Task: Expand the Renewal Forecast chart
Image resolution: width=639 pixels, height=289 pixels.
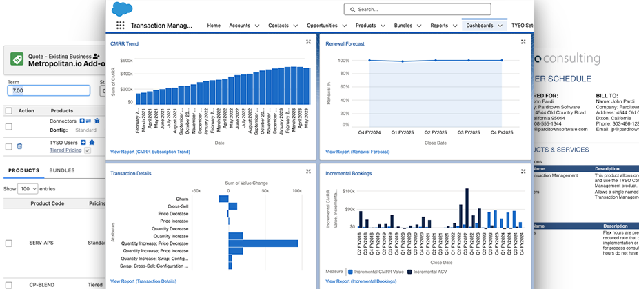Action: [523, 42]
